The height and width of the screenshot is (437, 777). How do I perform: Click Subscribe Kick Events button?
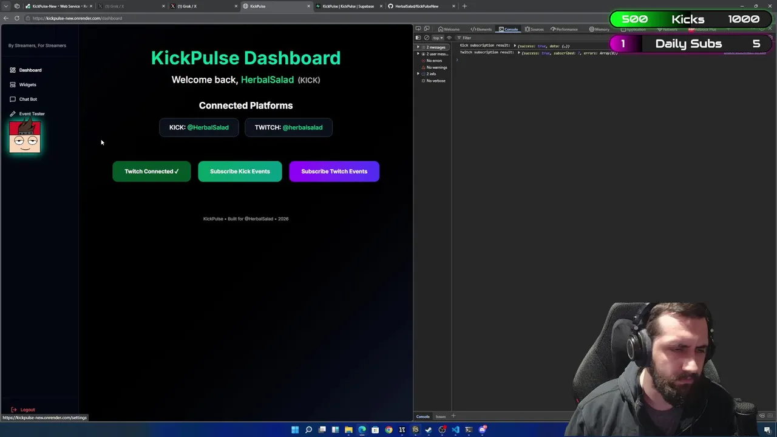pyautogui.click(x=240, y=171)
